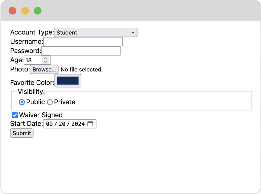Viewport: 261px width, 194px height.
Task: Minimize the window using the yellow button
Action: click(x=25, y=11)
